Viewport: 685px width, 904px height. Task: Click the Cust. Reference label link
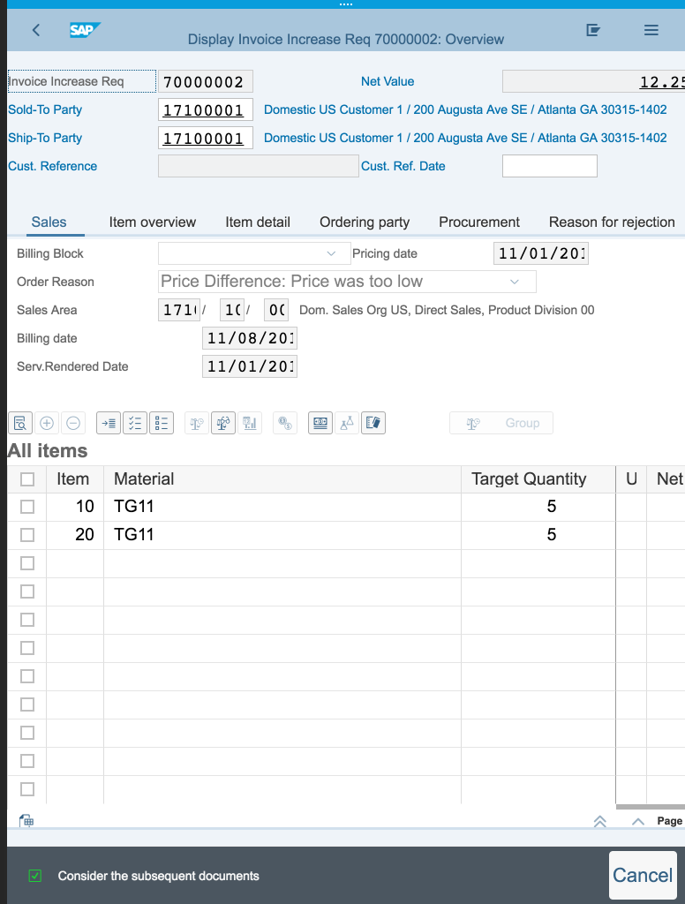pyautogui.click(x=52, y=166)
